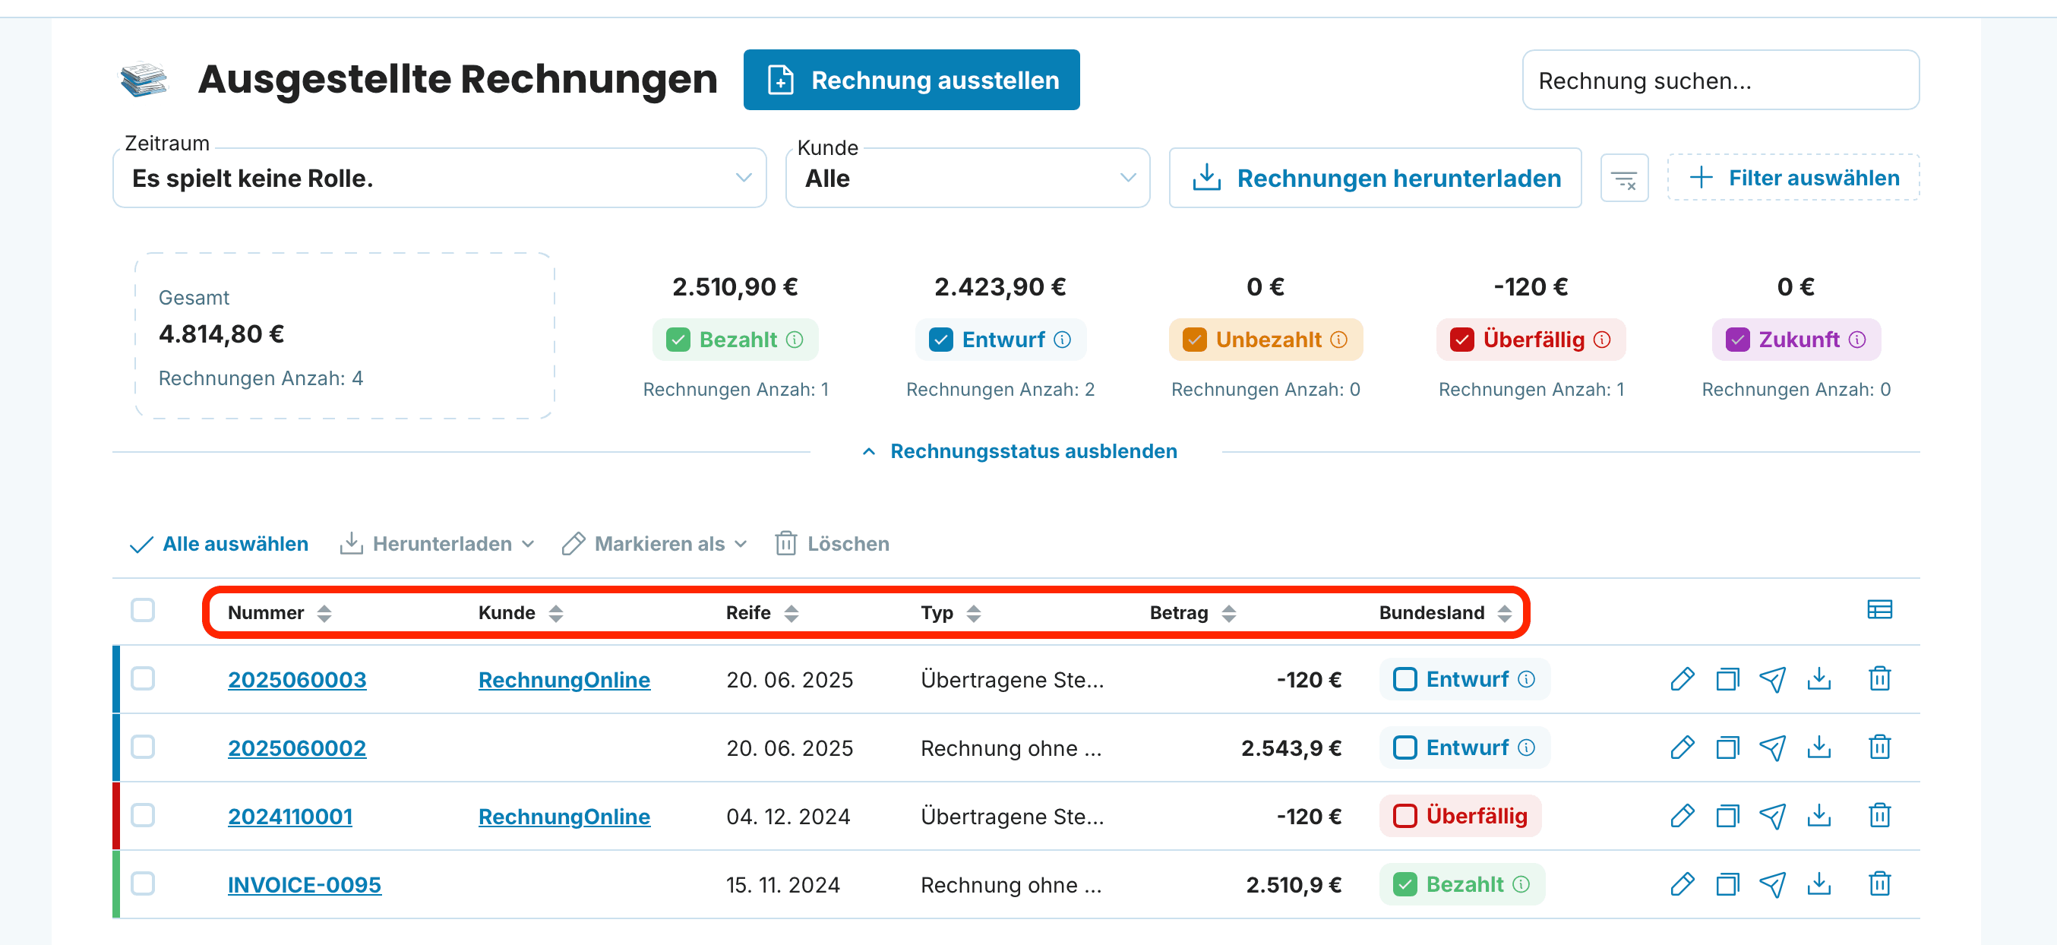Duplicate invoice 2025060002 using the copy icon
This screenshot has width=2057, height=945.
1727,747
